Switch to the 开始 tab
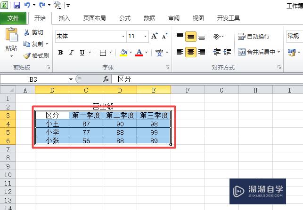The image size is (303, 210). pyautogui.click(x=40, y=18)
